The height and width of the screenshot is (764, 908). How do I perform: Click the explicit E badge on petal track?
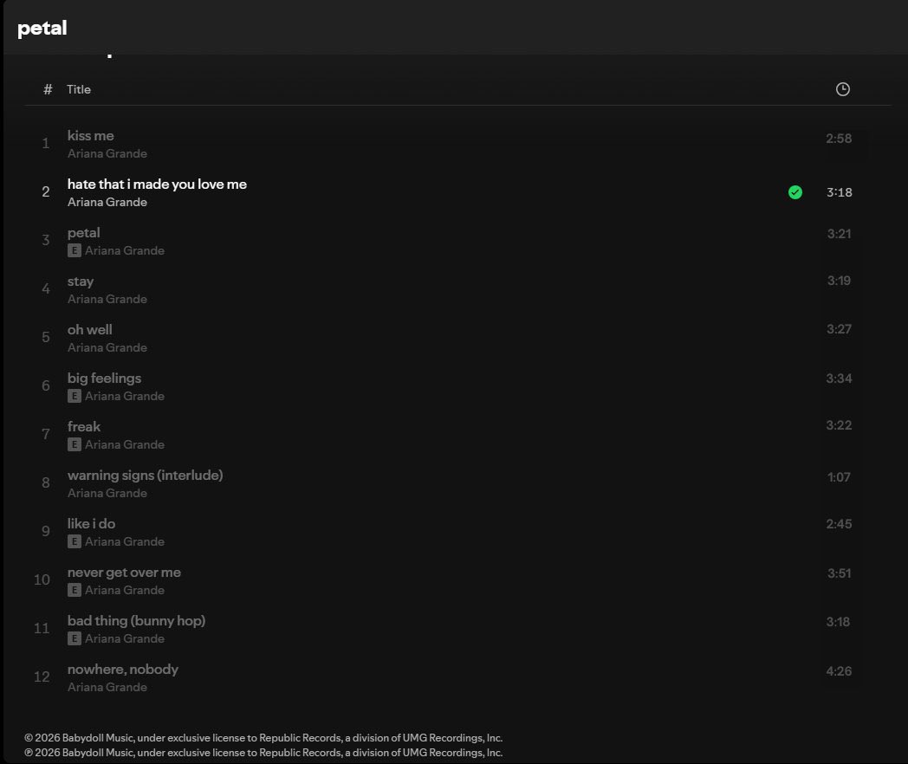coord(75,250)
